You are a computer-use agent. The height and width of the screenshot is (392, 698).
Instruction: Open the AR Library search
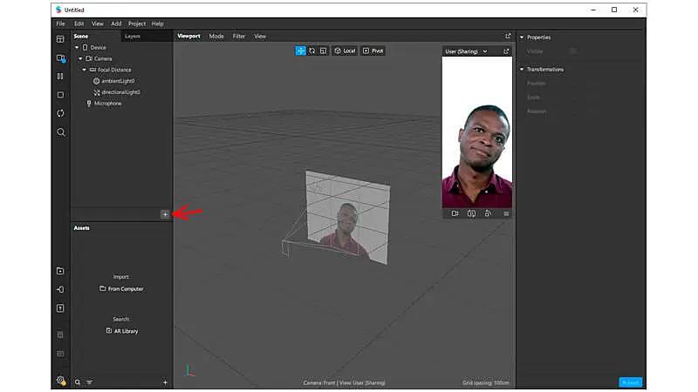(121, 331)
